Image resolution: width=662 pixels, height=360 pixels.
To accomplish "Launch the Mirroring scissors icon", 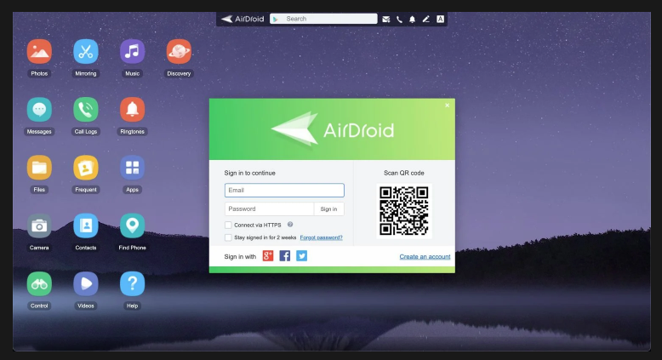I will tap(86, 51).
